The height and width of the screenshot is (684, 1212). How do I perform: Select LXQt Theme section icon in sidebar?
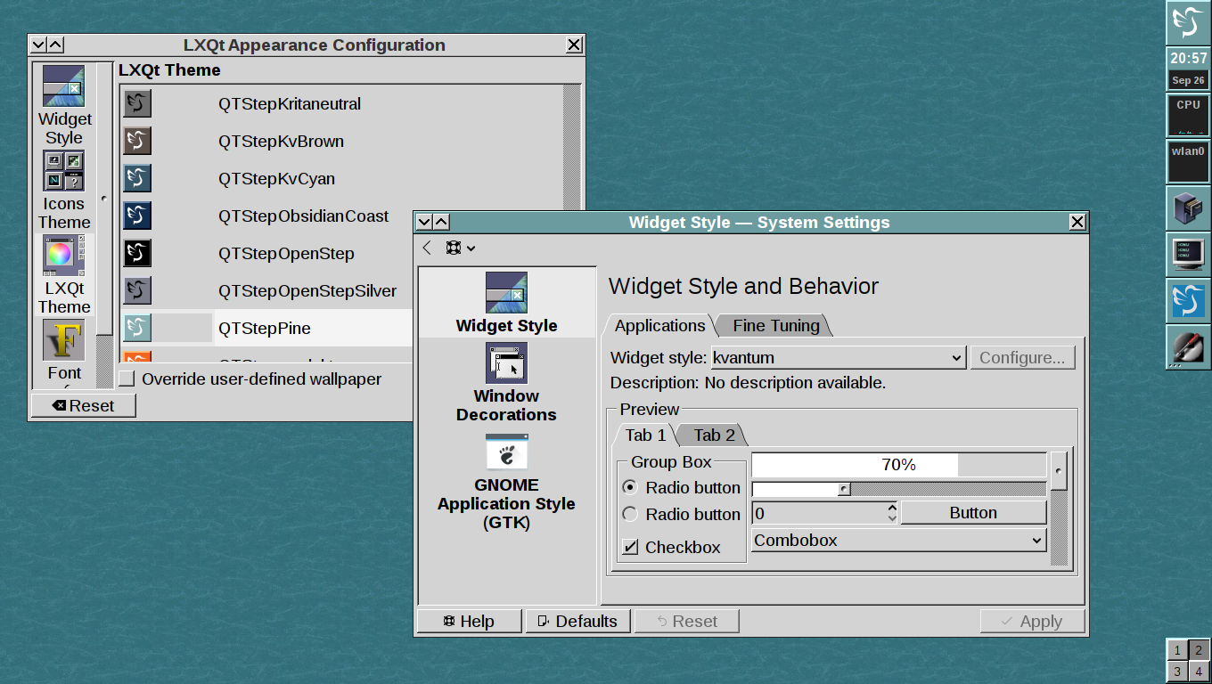coord(64,256)
